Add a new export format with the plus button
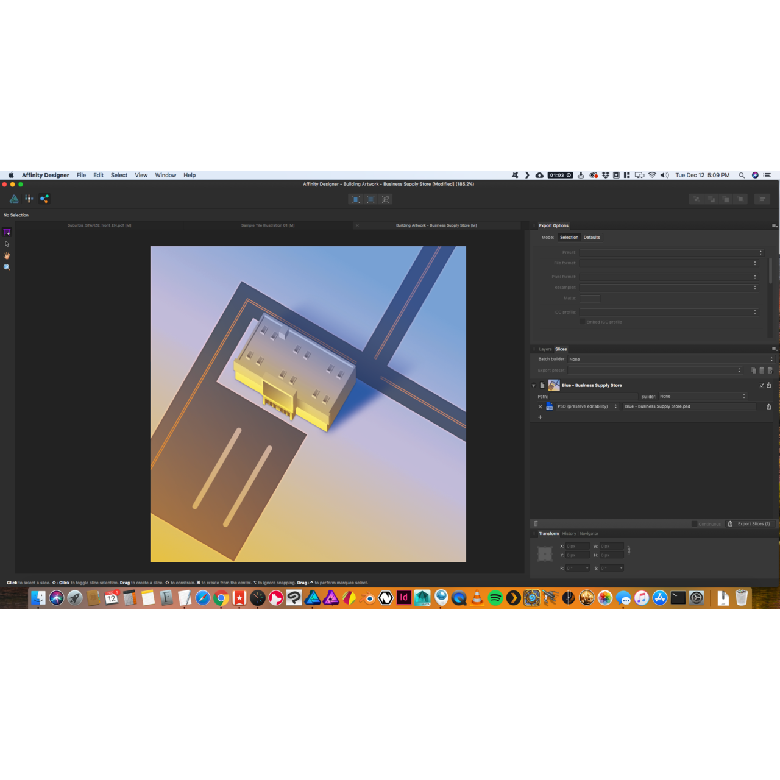Screen dimensions: 780x780 point(540,417)
